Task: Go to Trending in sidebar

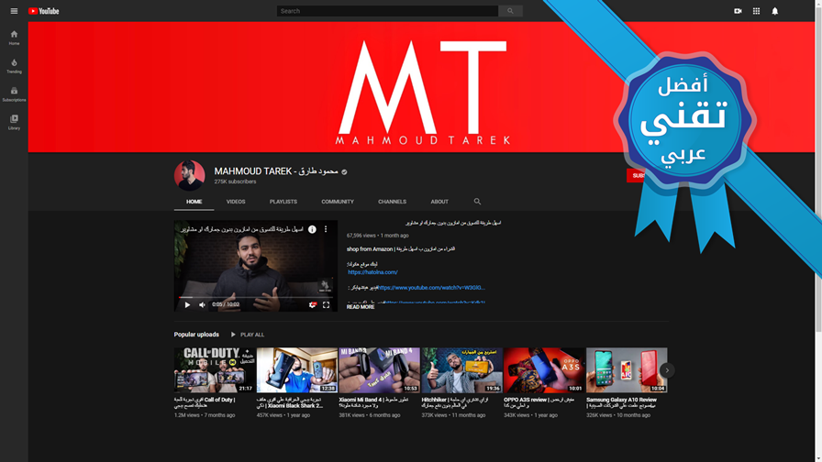Action: click(x=14, y=66)
